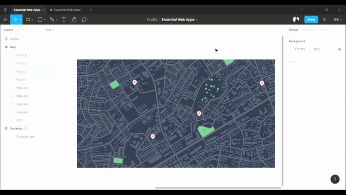Edit the Background 100% opacity field
This screenshot has height=195, width=346.
317,49
